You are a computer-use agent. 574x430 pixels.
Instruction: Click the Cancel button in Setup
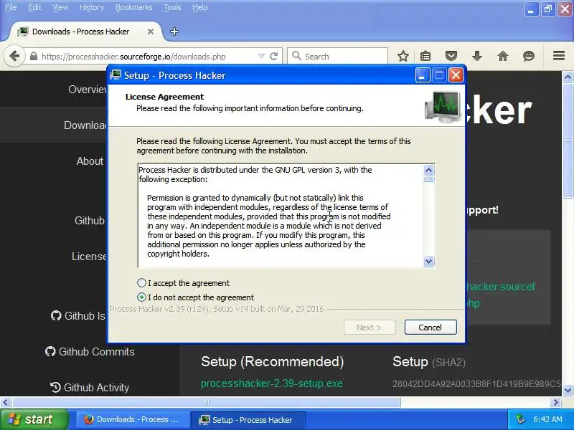pos(430,328)
